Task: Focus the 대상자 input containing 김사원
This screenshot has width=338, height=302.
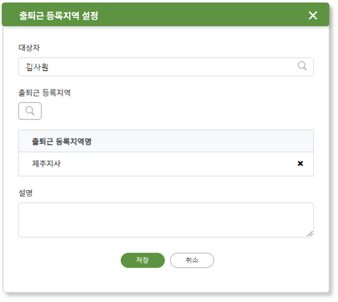Action: click(x=166, y=67)
